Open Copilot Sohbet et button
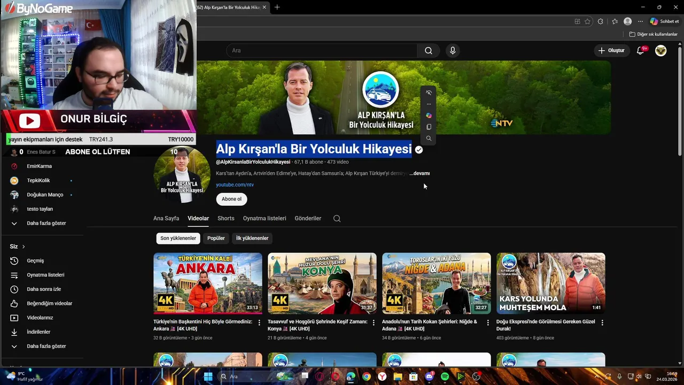 pos(665,21)
